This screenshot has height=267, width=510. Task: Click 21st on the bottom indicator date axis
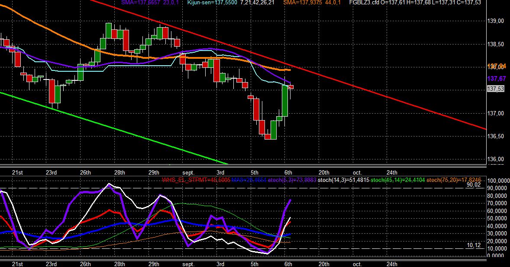click(x=17, y=264)
